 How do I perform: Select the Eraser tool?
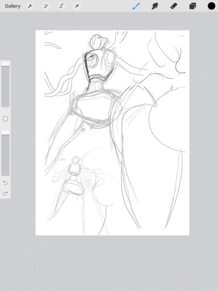pyautogui.click(x=174, y=6)
